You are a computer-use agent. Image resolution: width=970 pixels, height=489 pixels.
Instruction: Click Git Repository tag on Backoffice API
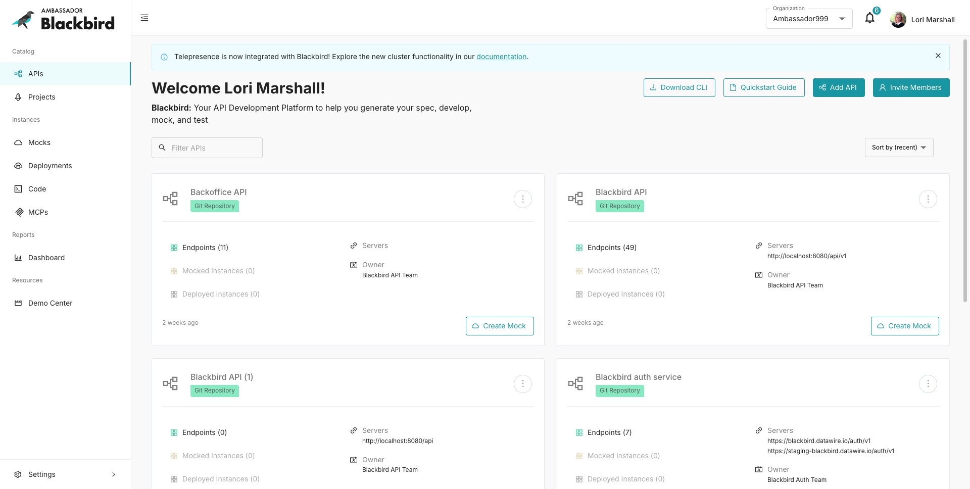pos(215,206)
